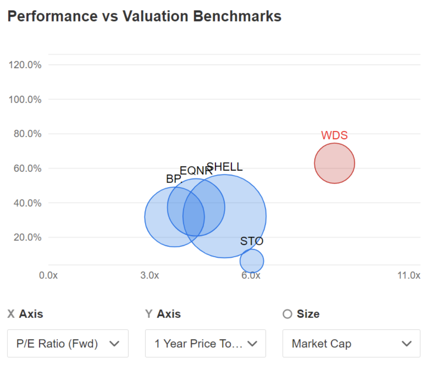Click the STO label above bubble

[x=251, y=241]
